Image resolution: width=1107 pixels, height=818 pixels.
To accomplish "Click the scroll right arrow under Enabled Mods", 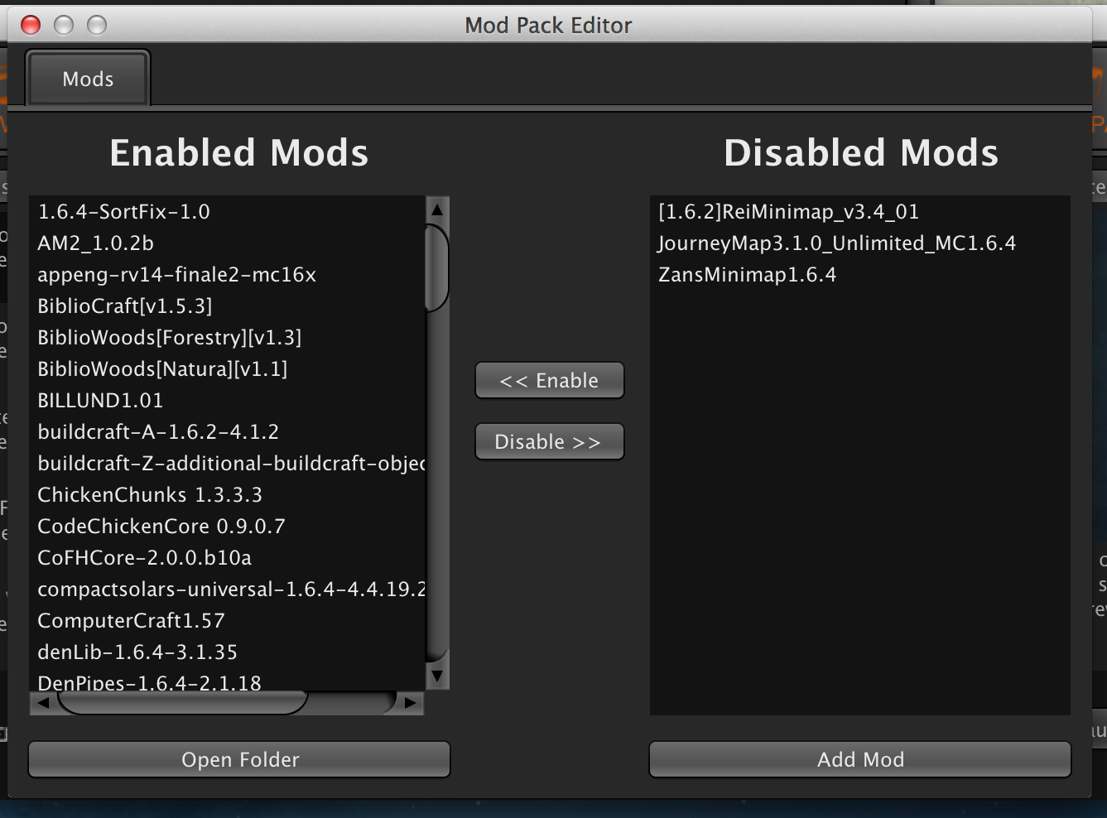I will pyautogui.click(x=410, y=703).
